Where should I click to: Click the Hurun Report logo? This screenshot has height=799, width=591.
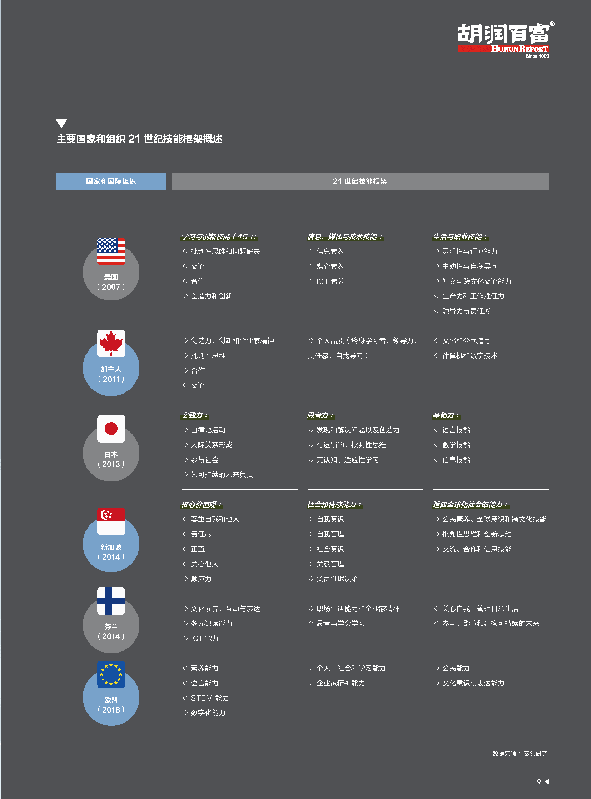click(506, 40)
